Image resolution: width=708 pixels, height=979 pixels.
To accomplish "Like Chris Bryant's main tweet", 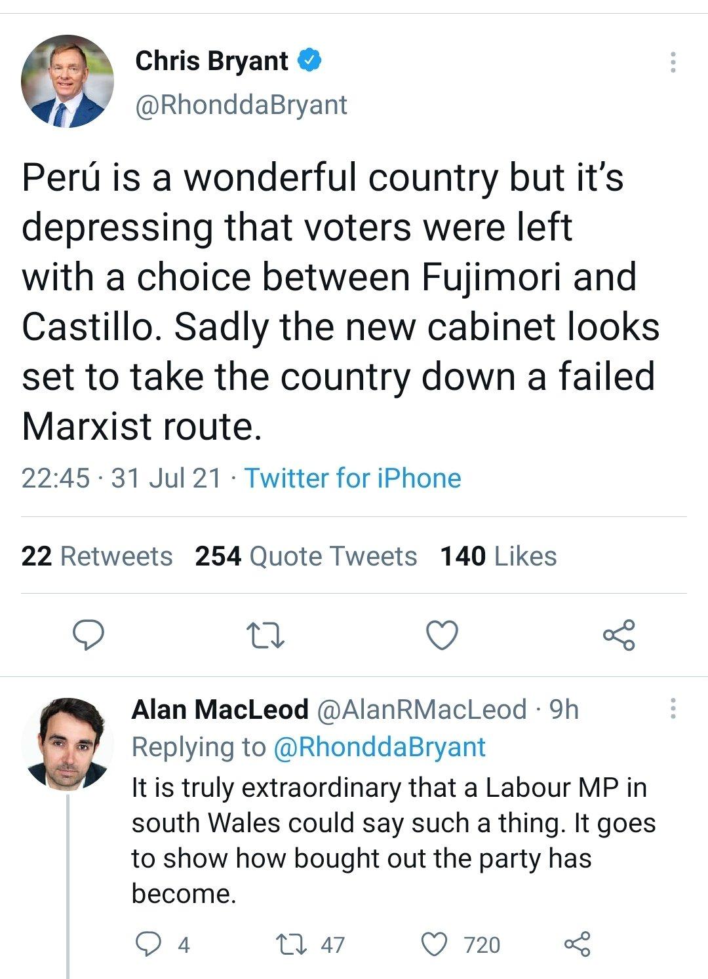I will point(442,635).
